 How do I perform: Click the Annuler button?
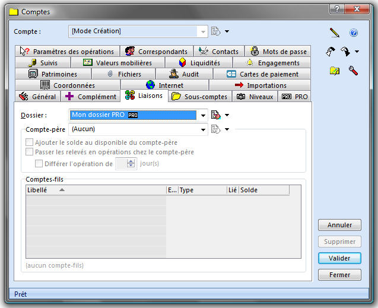pos(339,225)
